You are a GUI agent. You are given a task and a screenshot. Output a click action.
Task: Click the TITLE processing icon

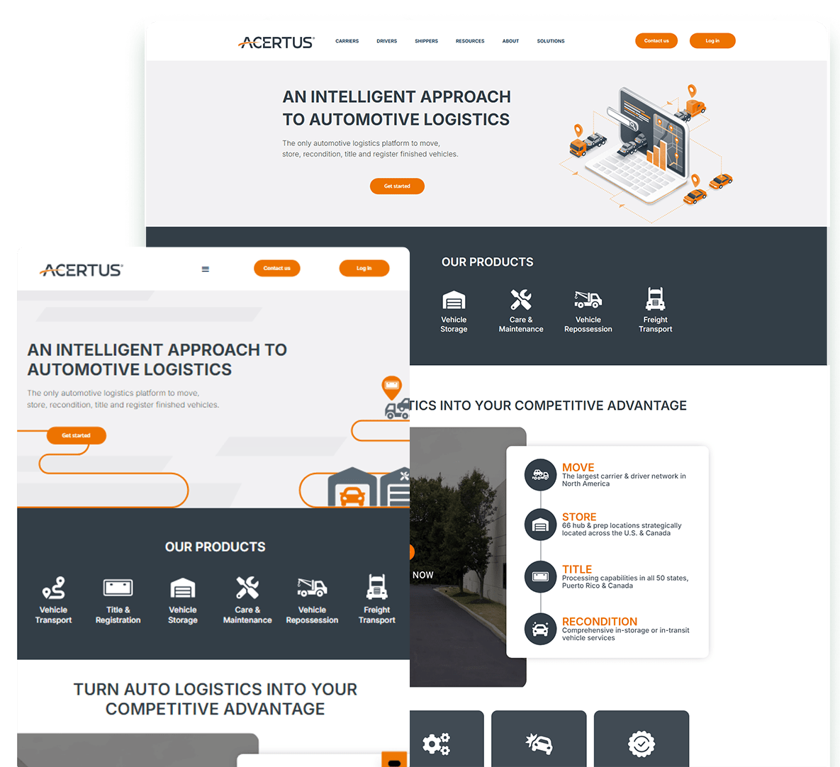click(x=540, y=576)
